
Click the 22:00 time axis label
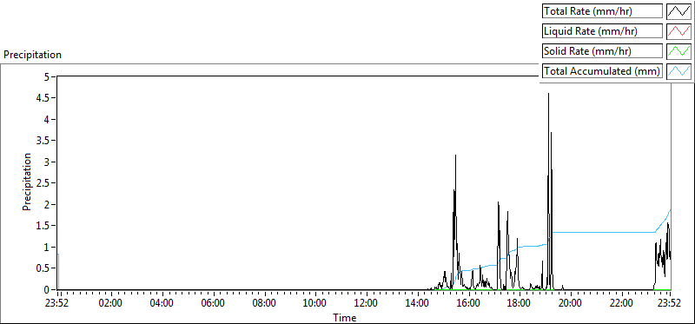[x=622, y=304]
